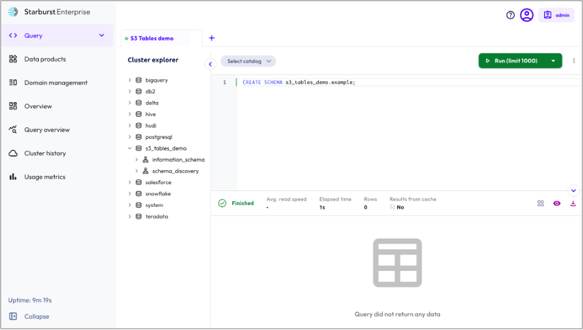This screenshot has height=330, width=583.
Task: Expand the salesforce catalog chevron
Action: pos(130,182)
